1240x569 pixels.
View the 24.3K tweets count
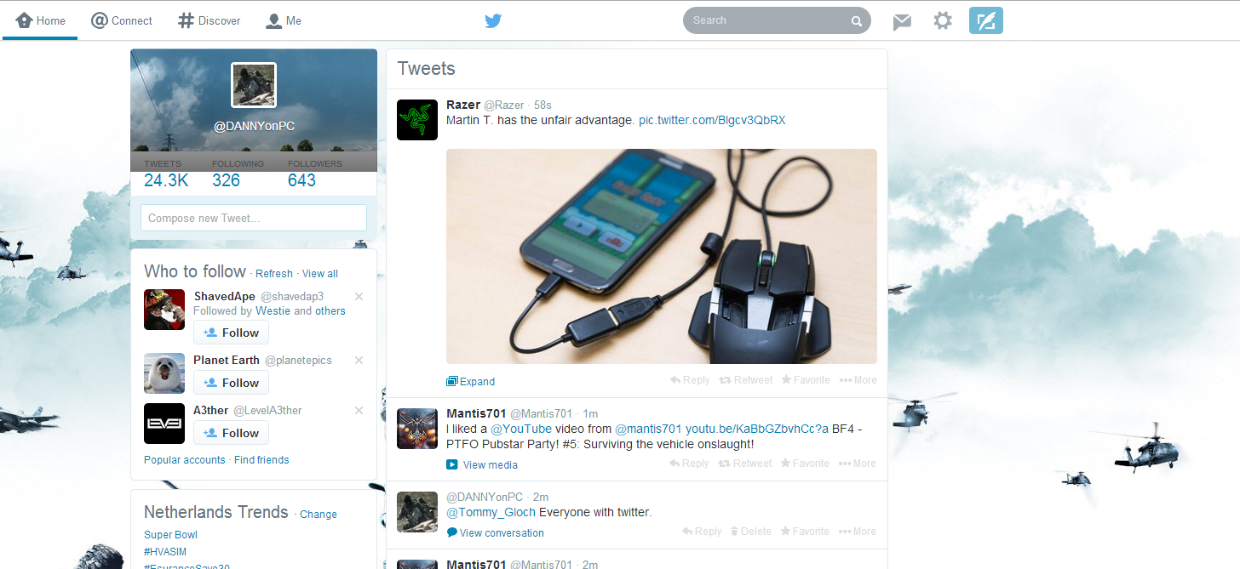pyautogui.click(x=166, y=180)
